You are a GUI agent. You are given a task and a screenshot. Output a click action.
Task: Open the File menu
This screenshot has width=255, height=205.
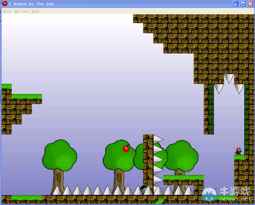click(x=7, y=11)
